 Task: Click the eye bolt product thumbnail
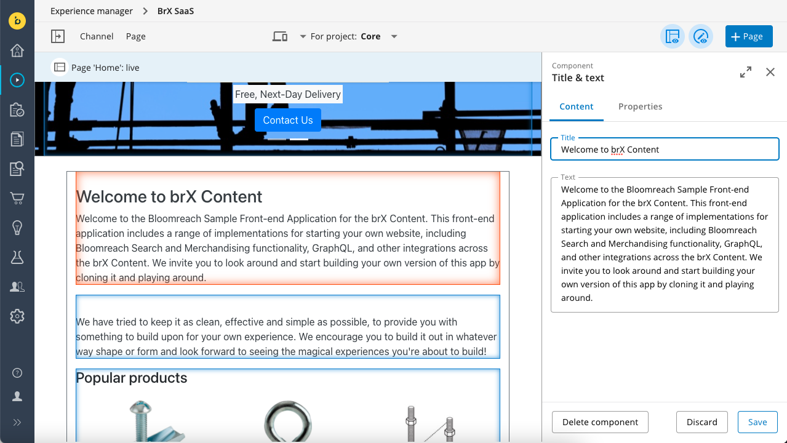(x=288, y=421)
